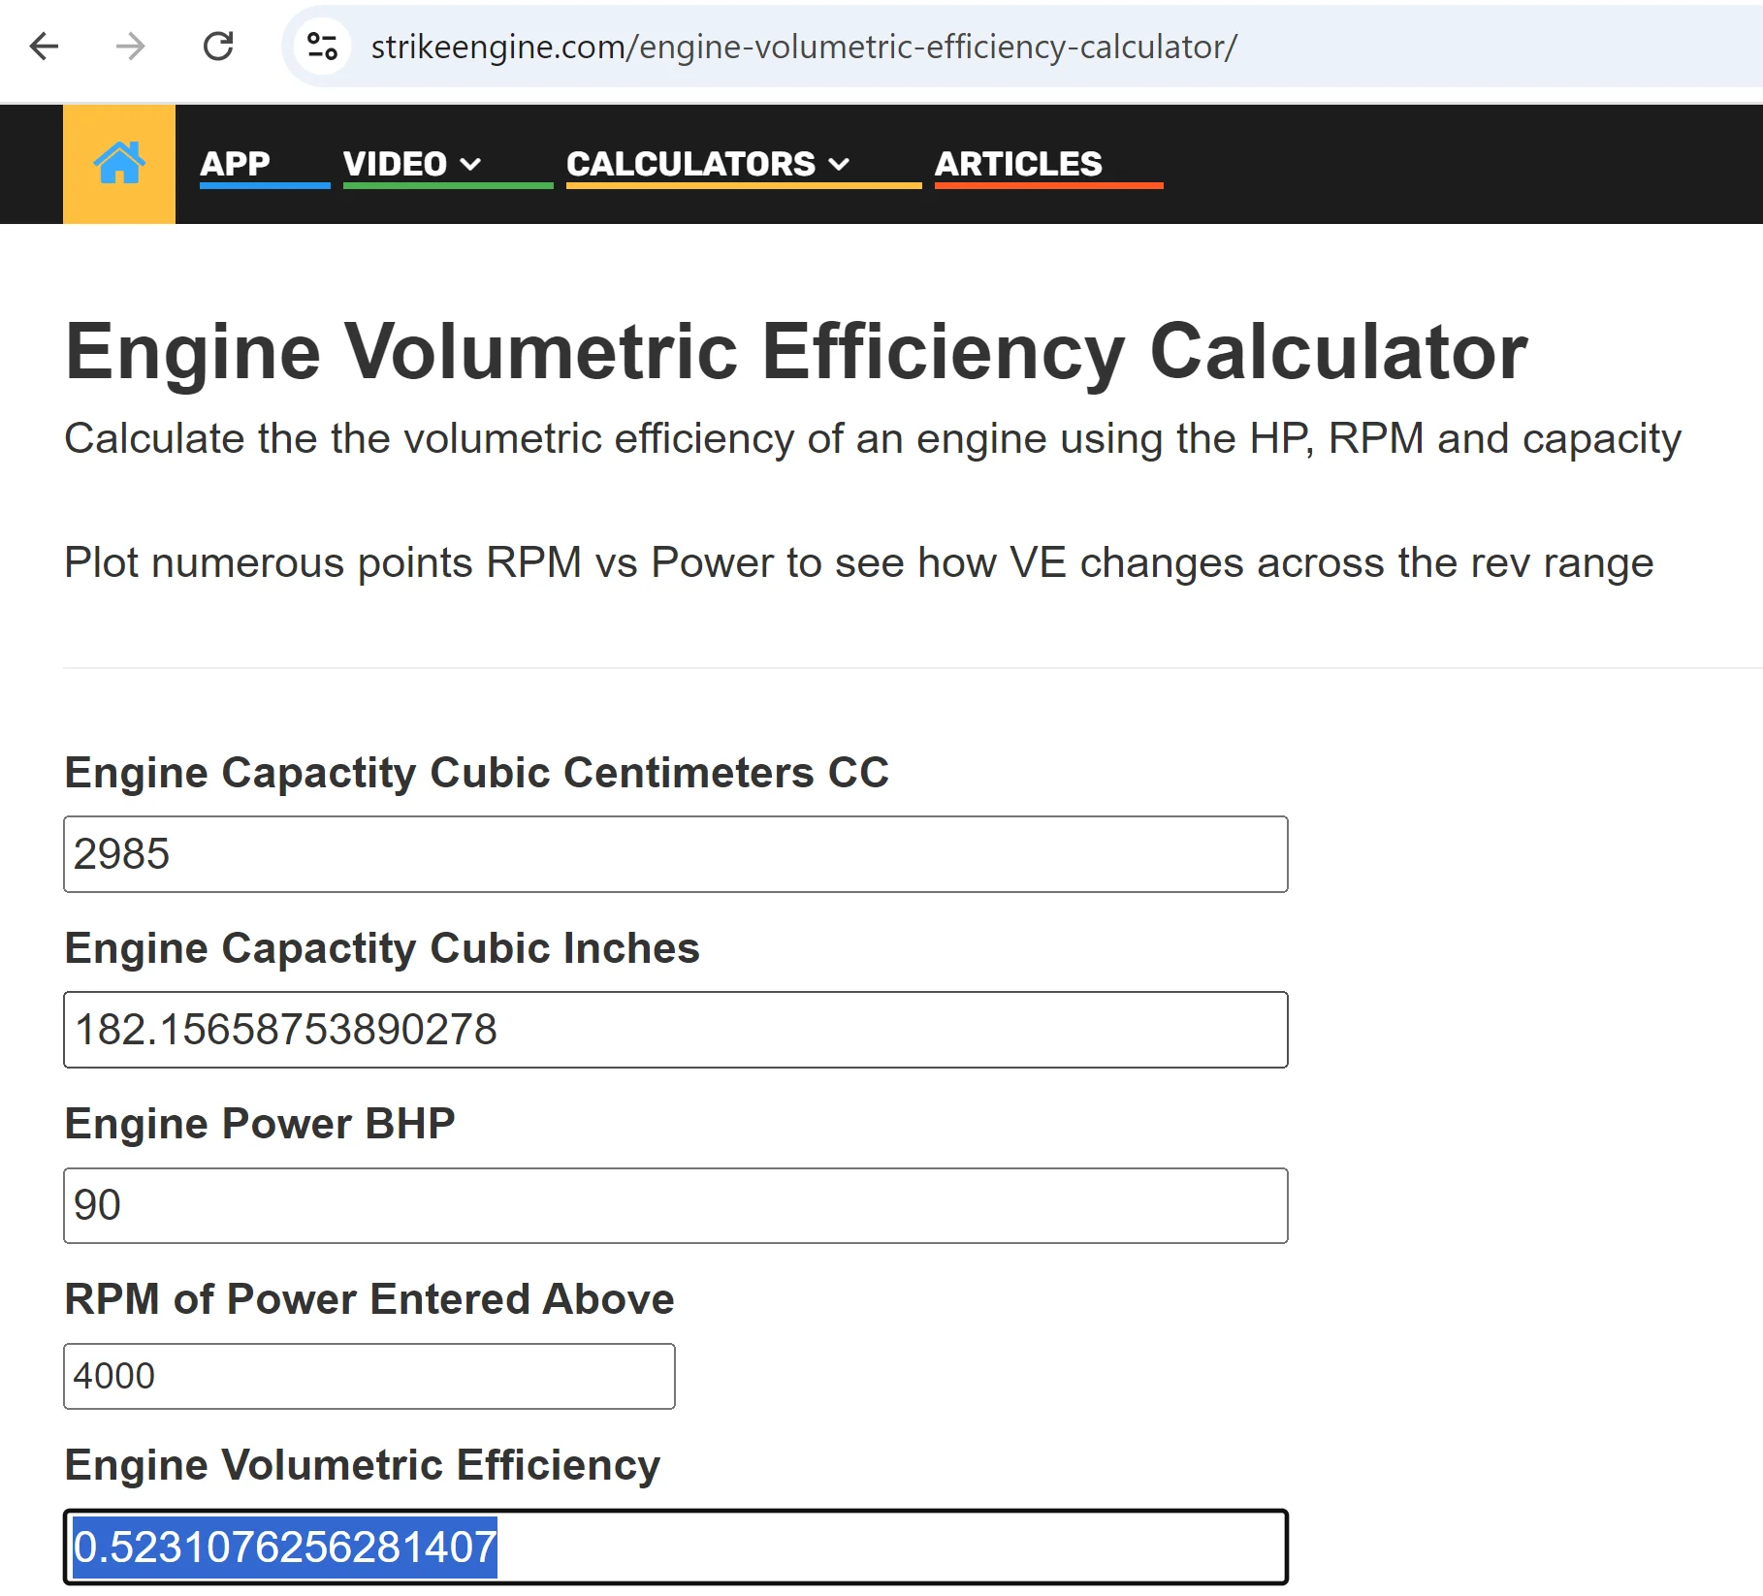Click the RPM of Power Entered Above label
1763x1596 pixels.
(369, 1299)
